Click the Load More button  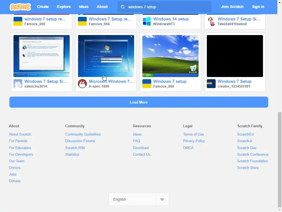[x=139, y=102]
